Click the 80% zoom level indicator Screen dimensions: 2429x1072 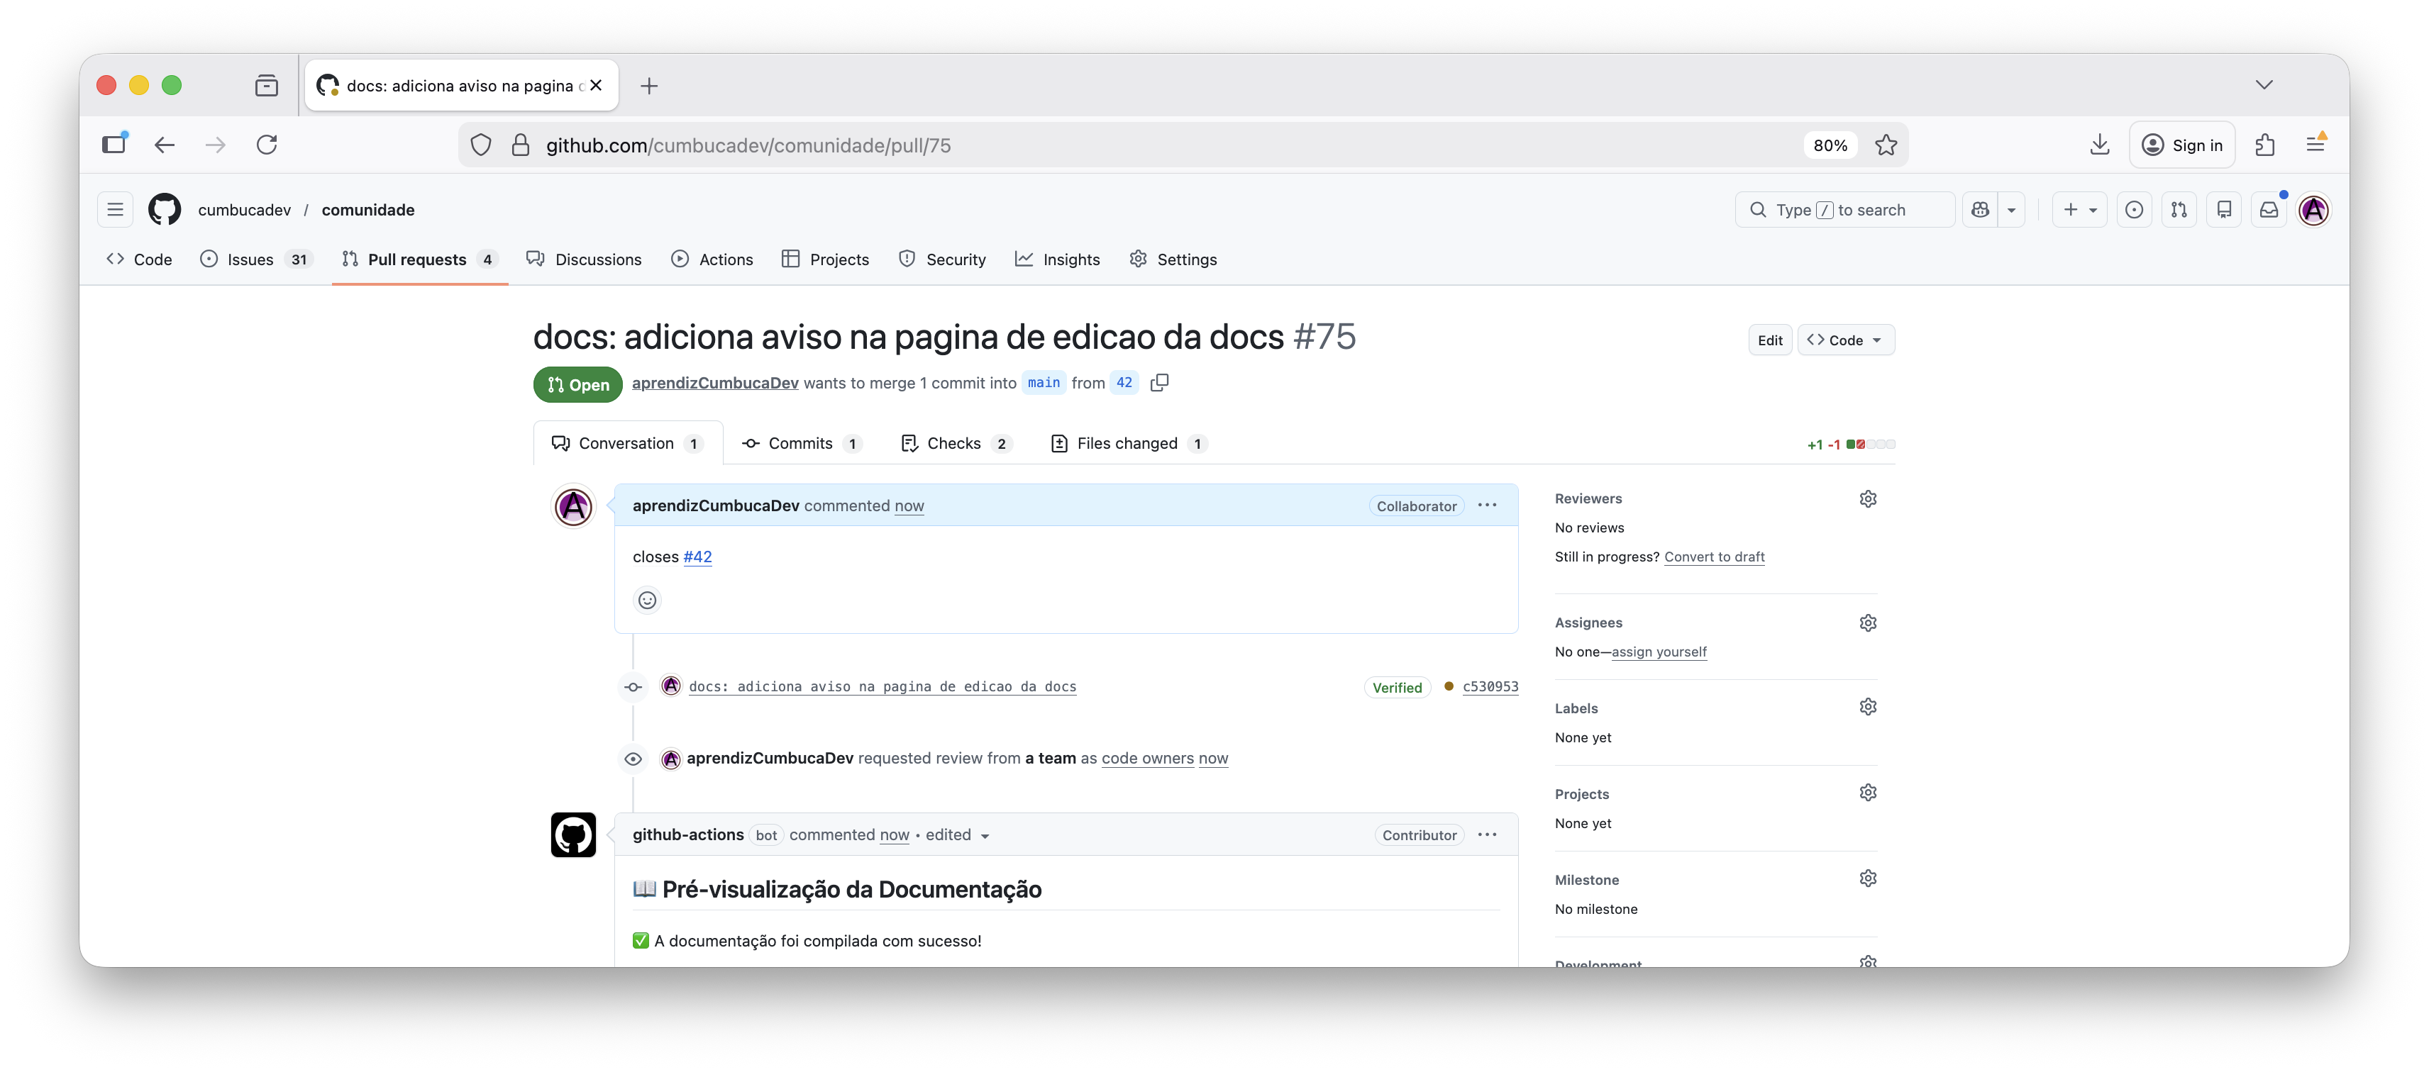tap(1830, 145)
